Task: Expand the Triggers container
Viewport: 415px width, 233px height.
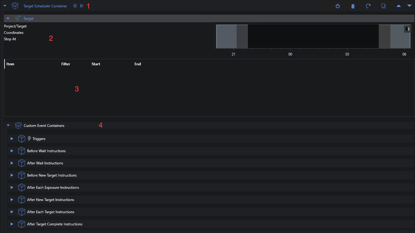Action: tap(12, 138)
